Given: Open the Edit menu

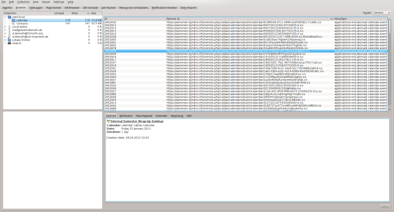Looking at the screenshot, I should pyautogui.click(x=11, y=2).
